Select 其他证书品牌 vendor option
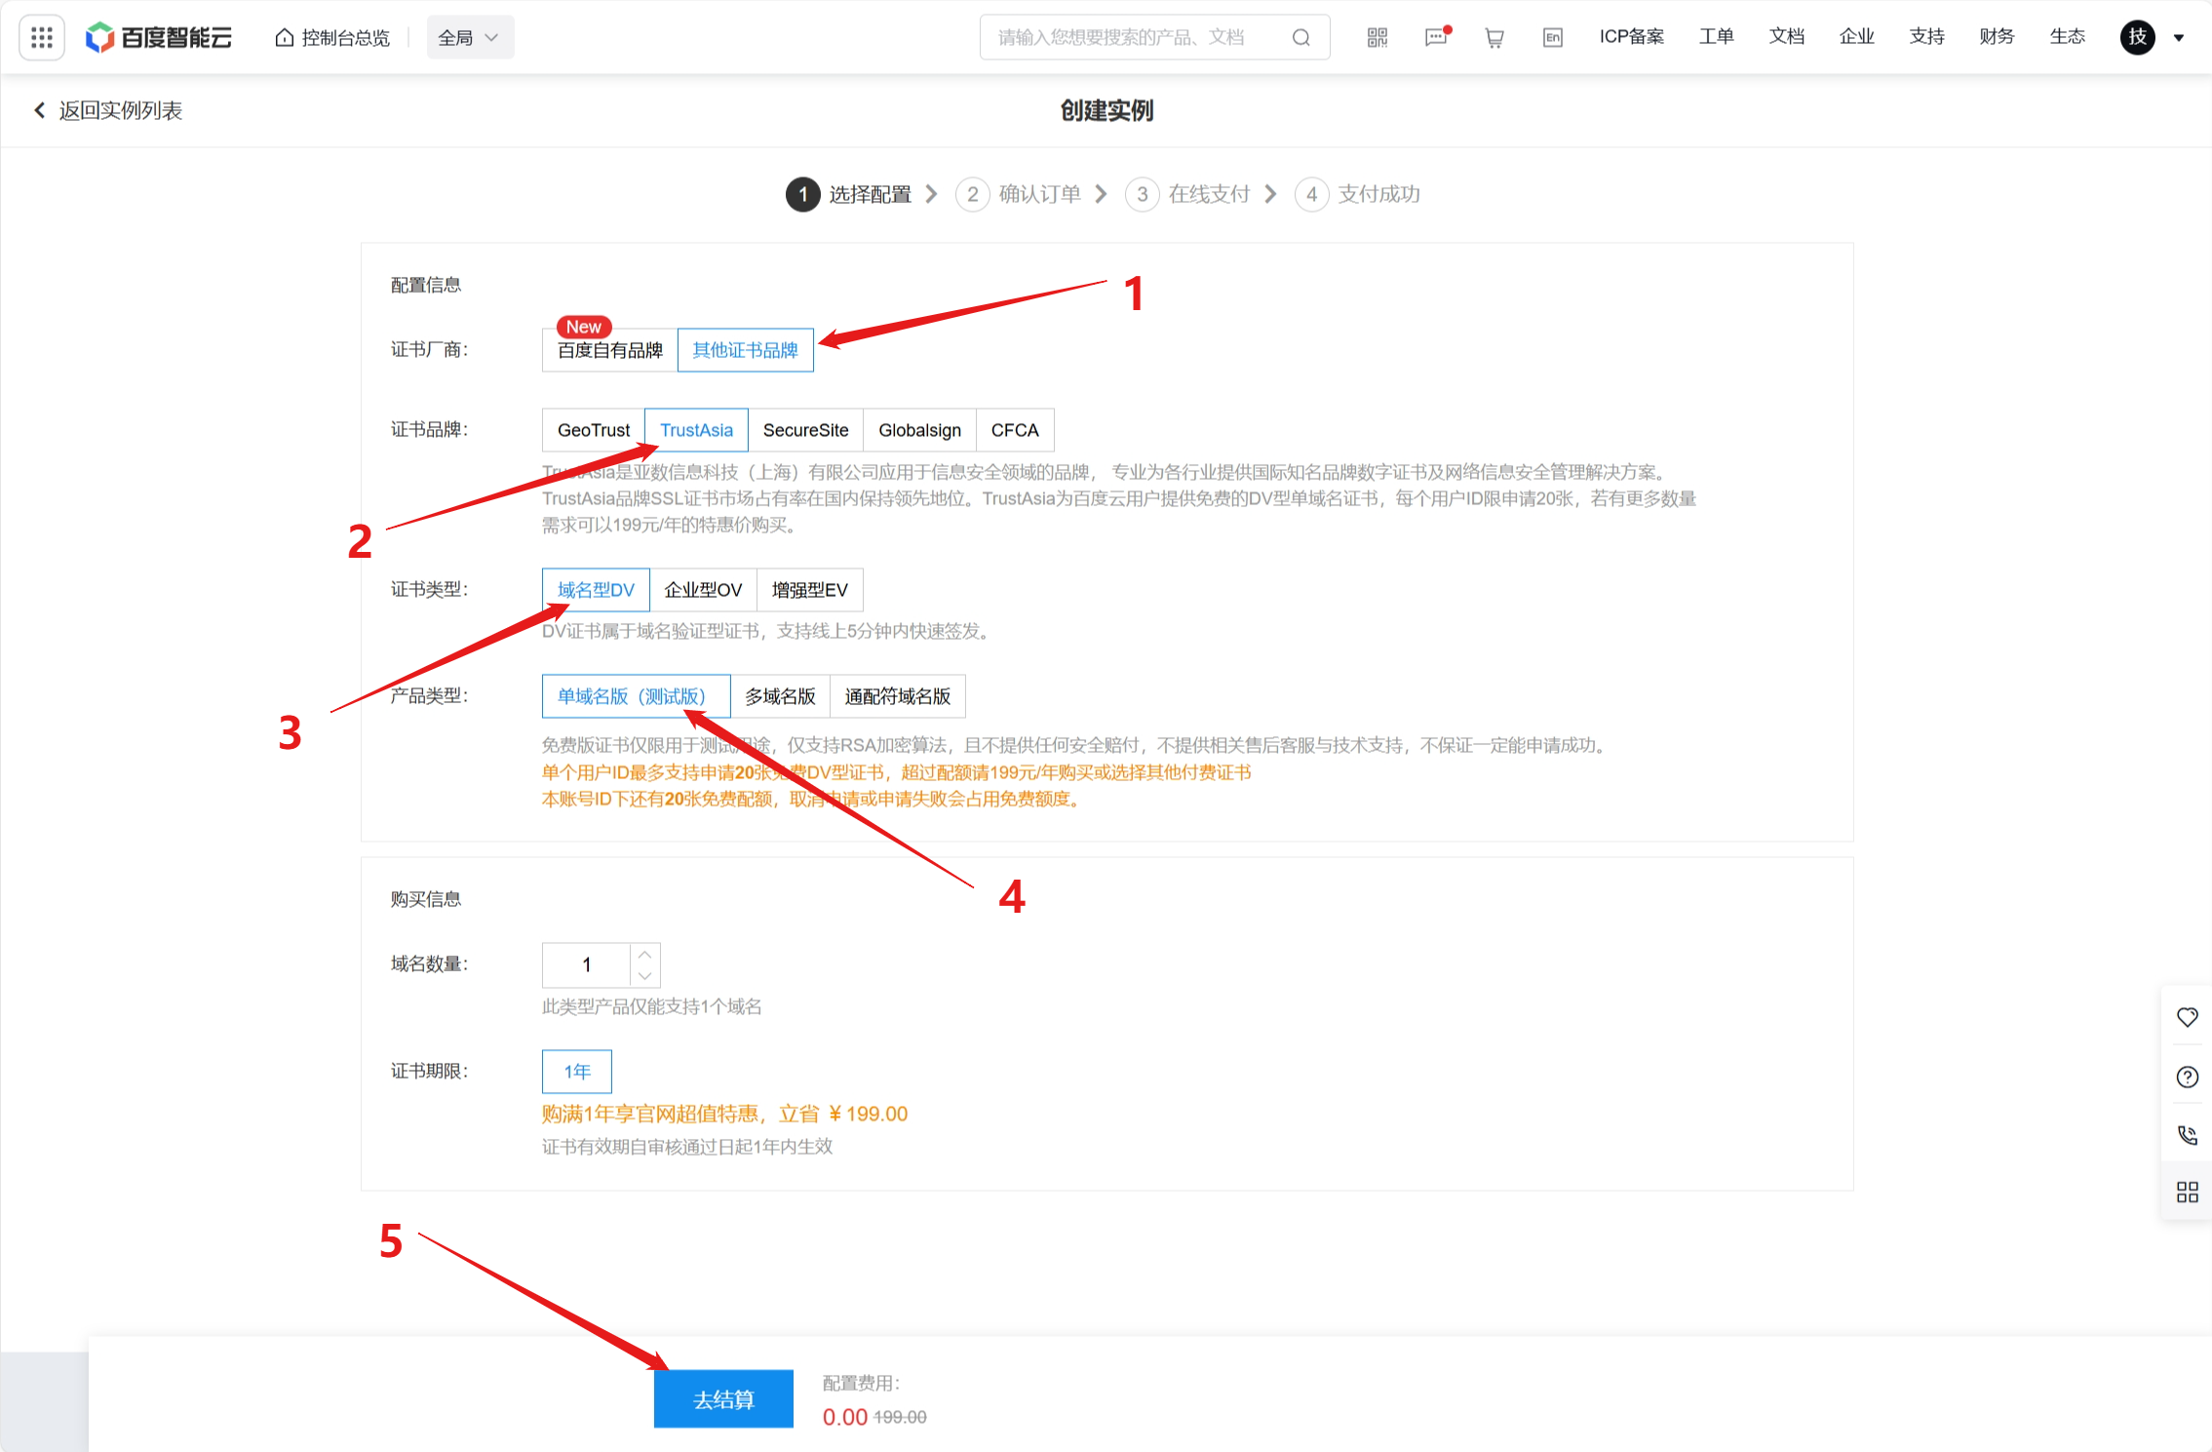The image size is (2212, 1452). 745,350
